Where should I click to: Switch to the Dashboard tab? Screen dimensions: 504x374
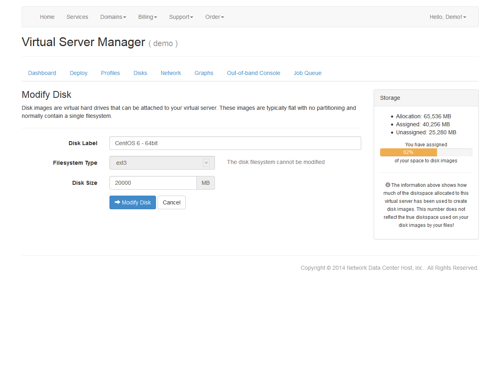42,73
